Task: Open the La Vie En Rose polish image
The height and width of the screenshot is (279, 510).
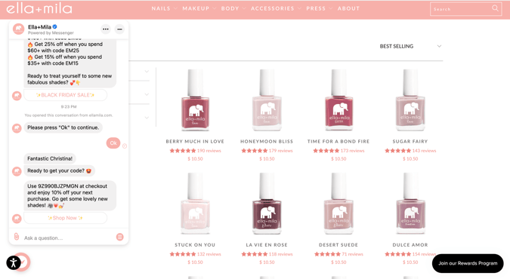Action: 267,204
